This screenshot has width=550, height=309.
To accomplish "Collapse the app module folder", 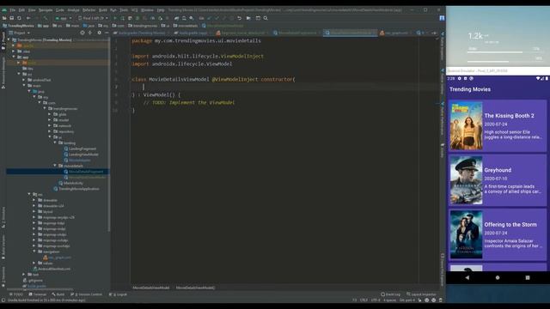I will pyautogui.click(x=14, y=57).
